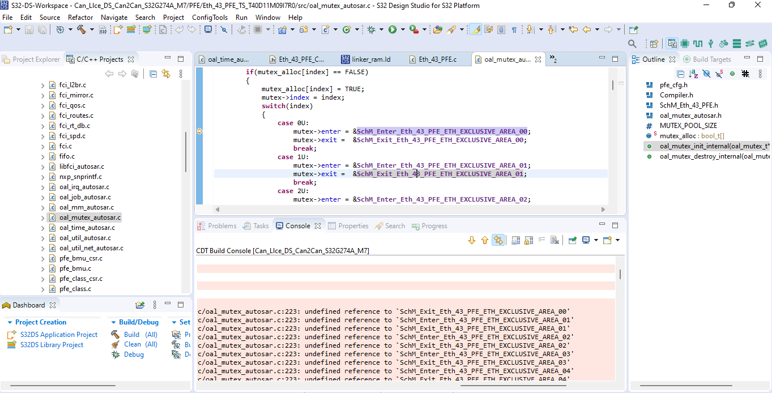This screenshot has height=393, width=772.
Task: Expand the oal_mutex_autosar.c tree node
Action: 42,217
